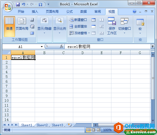The image size is (157, 135).
Task: Switch to 开始 ribbon tab
Action: coord(21,11)
